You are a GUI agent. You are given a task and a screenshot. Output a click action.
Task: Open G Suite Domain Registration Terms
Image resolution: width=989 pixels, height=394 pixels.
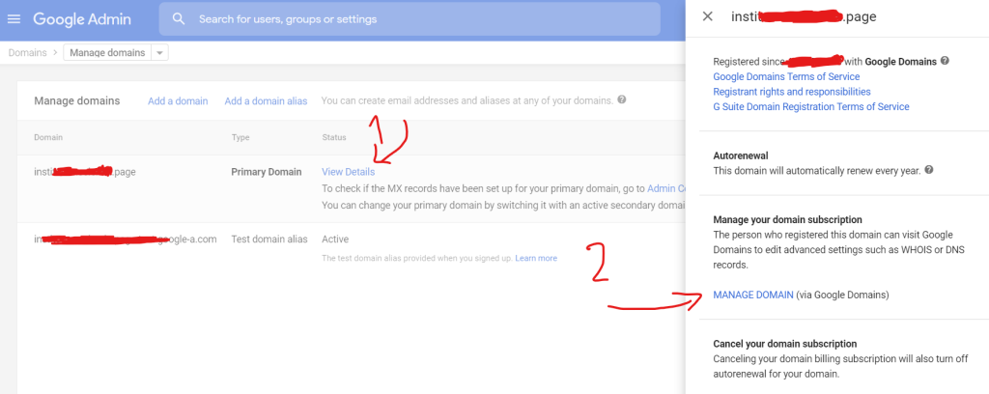pyautogui.click(x=811, y=106)
